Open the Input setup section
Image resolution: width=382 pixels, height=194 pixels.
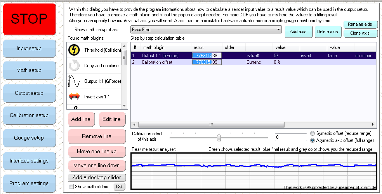(29, 49)
